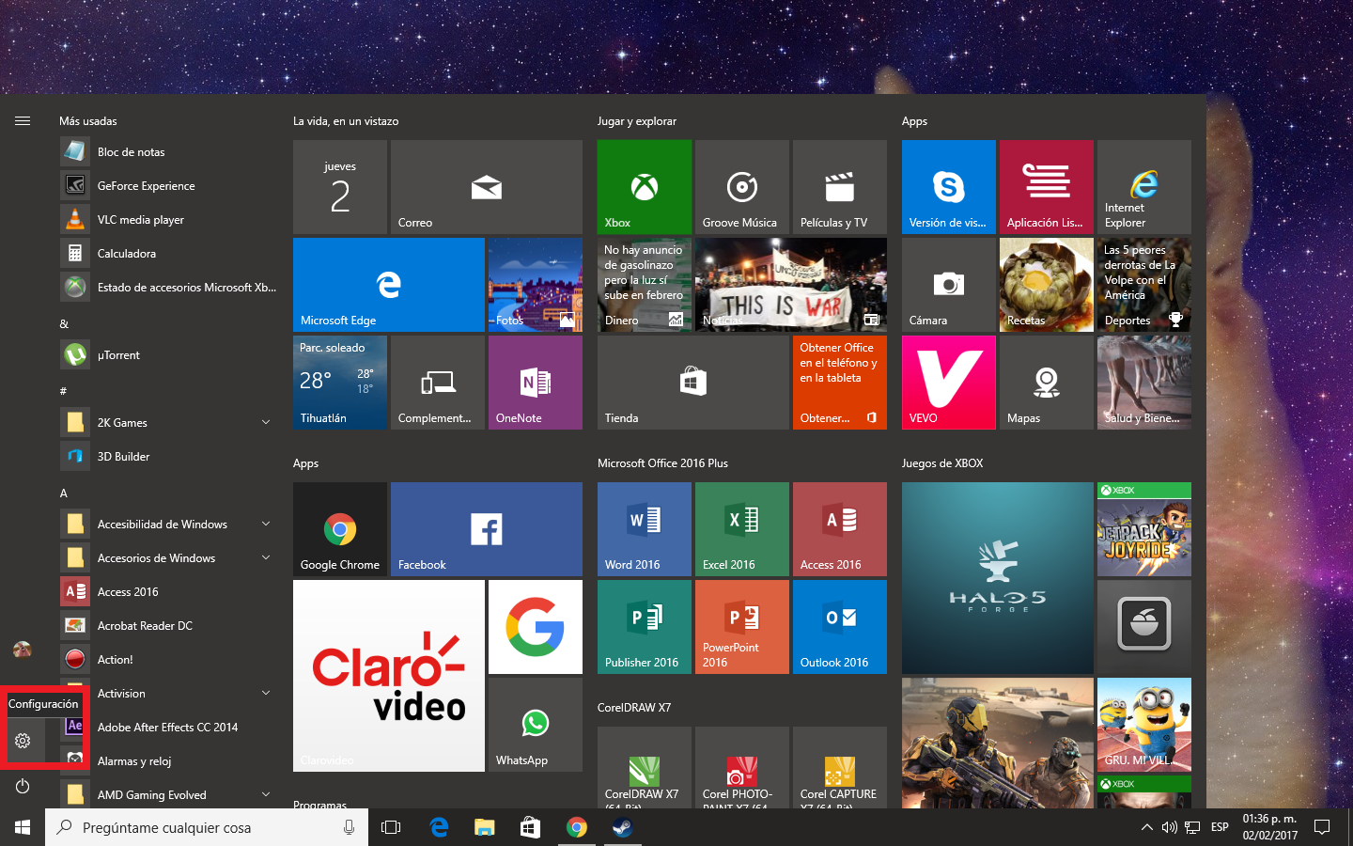Viewport: 1353px width, 846px height.
Task: Open the Dinero finance tile
Action: (x=645, y=285)
